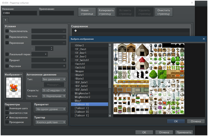Viewport: 208px width, 136px height.
Task: Enable the Предмет condition checkbox
Action: click(7, 60)
